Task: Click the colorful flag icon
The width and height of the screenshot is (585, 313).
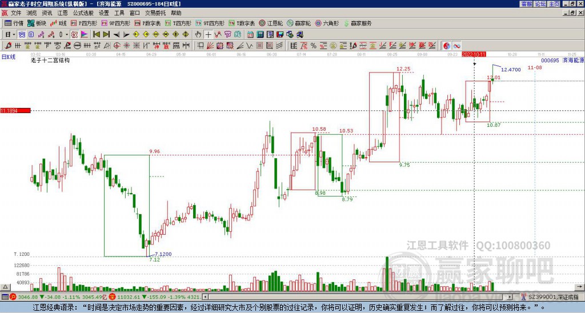Action: pyautogui.click(x=85, y=35)
